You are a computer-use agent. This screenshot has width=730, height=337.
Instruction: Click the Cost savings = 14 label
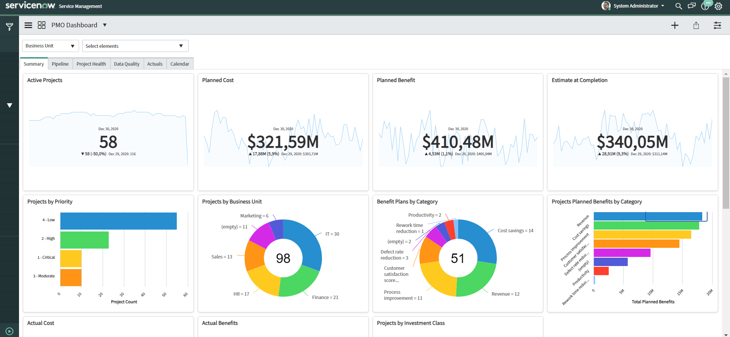516,231
